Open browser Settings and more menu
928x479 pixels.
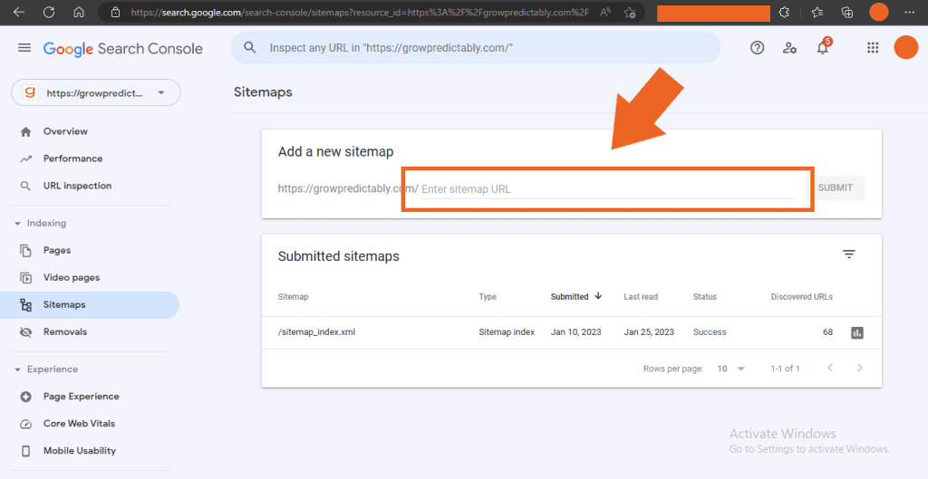(910, 13)
